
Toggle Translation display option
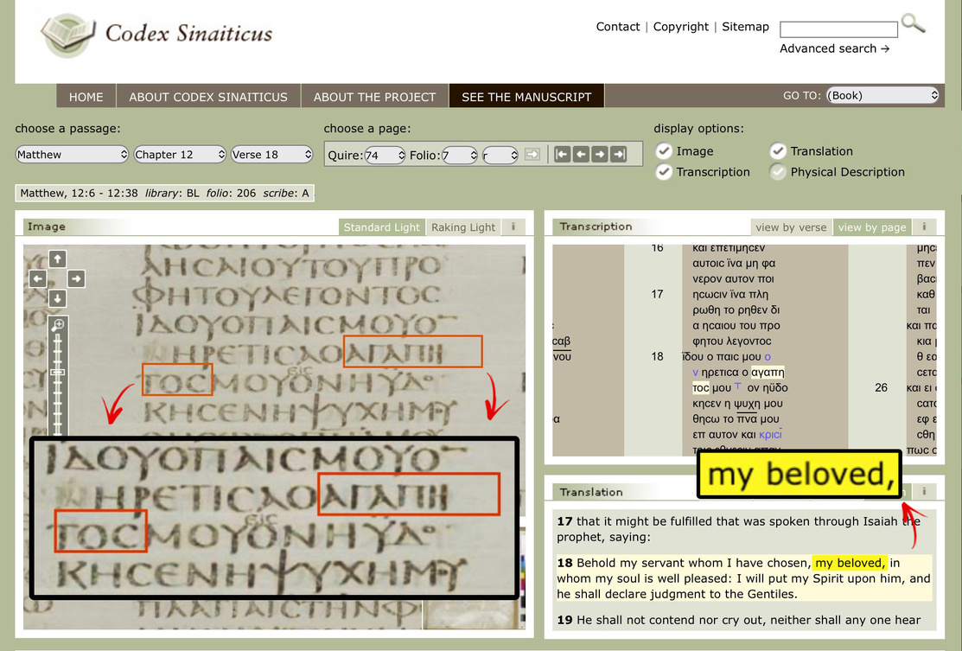(777, 151)
